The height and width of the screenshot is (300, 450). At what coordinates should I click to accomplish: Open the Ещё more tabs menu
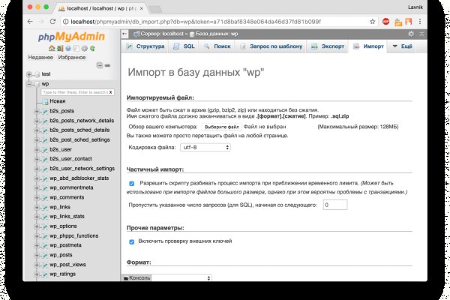coord(403,46)
